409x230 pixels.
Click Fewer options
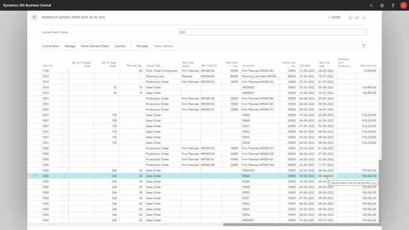pyautogui.click(x=164, y=46)
